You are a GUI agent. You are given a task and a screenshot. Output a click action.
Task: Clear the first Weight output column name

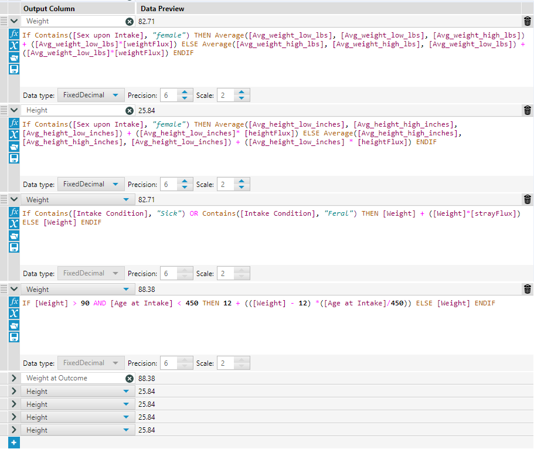[x=130, y=22]
